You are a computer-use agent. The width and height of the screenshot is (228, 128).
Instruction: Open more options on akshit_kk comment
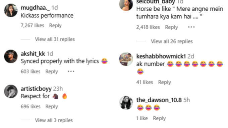click(71, 71)
